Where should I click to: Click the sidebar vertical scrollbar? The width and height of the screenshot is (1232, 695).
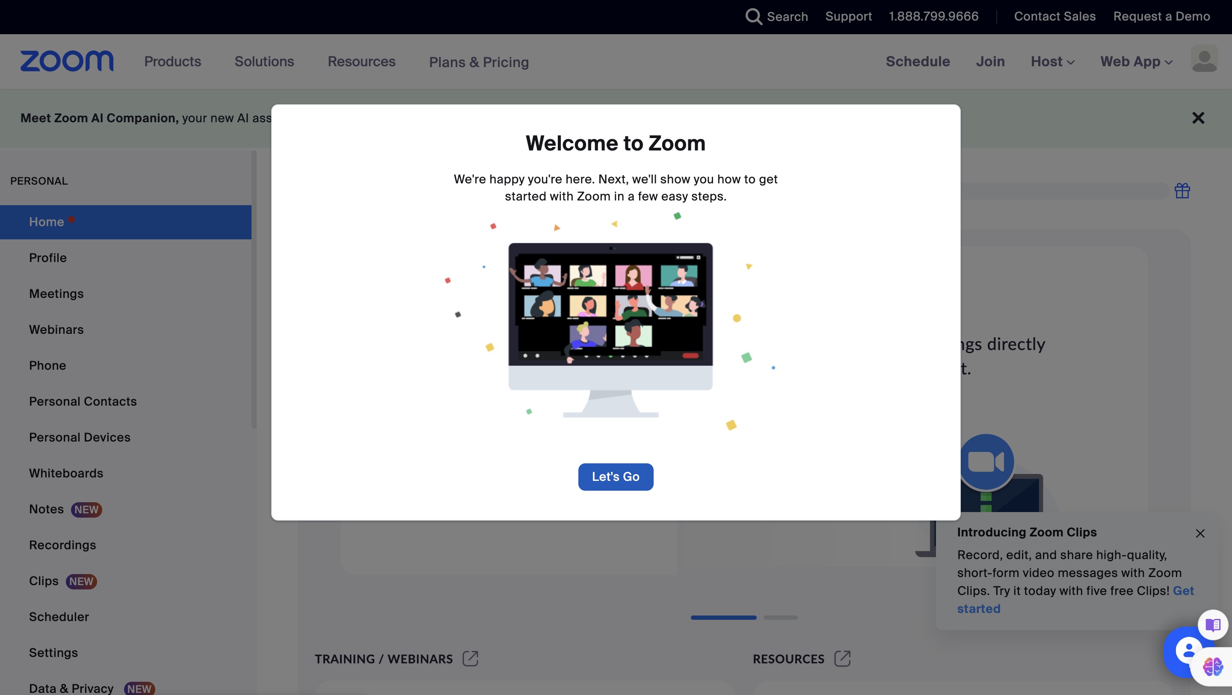coord(254,289)
